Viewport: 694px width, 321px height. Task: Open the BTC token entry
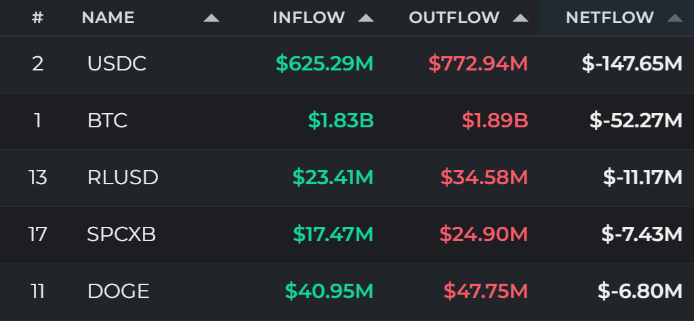(x=347, y=121)
